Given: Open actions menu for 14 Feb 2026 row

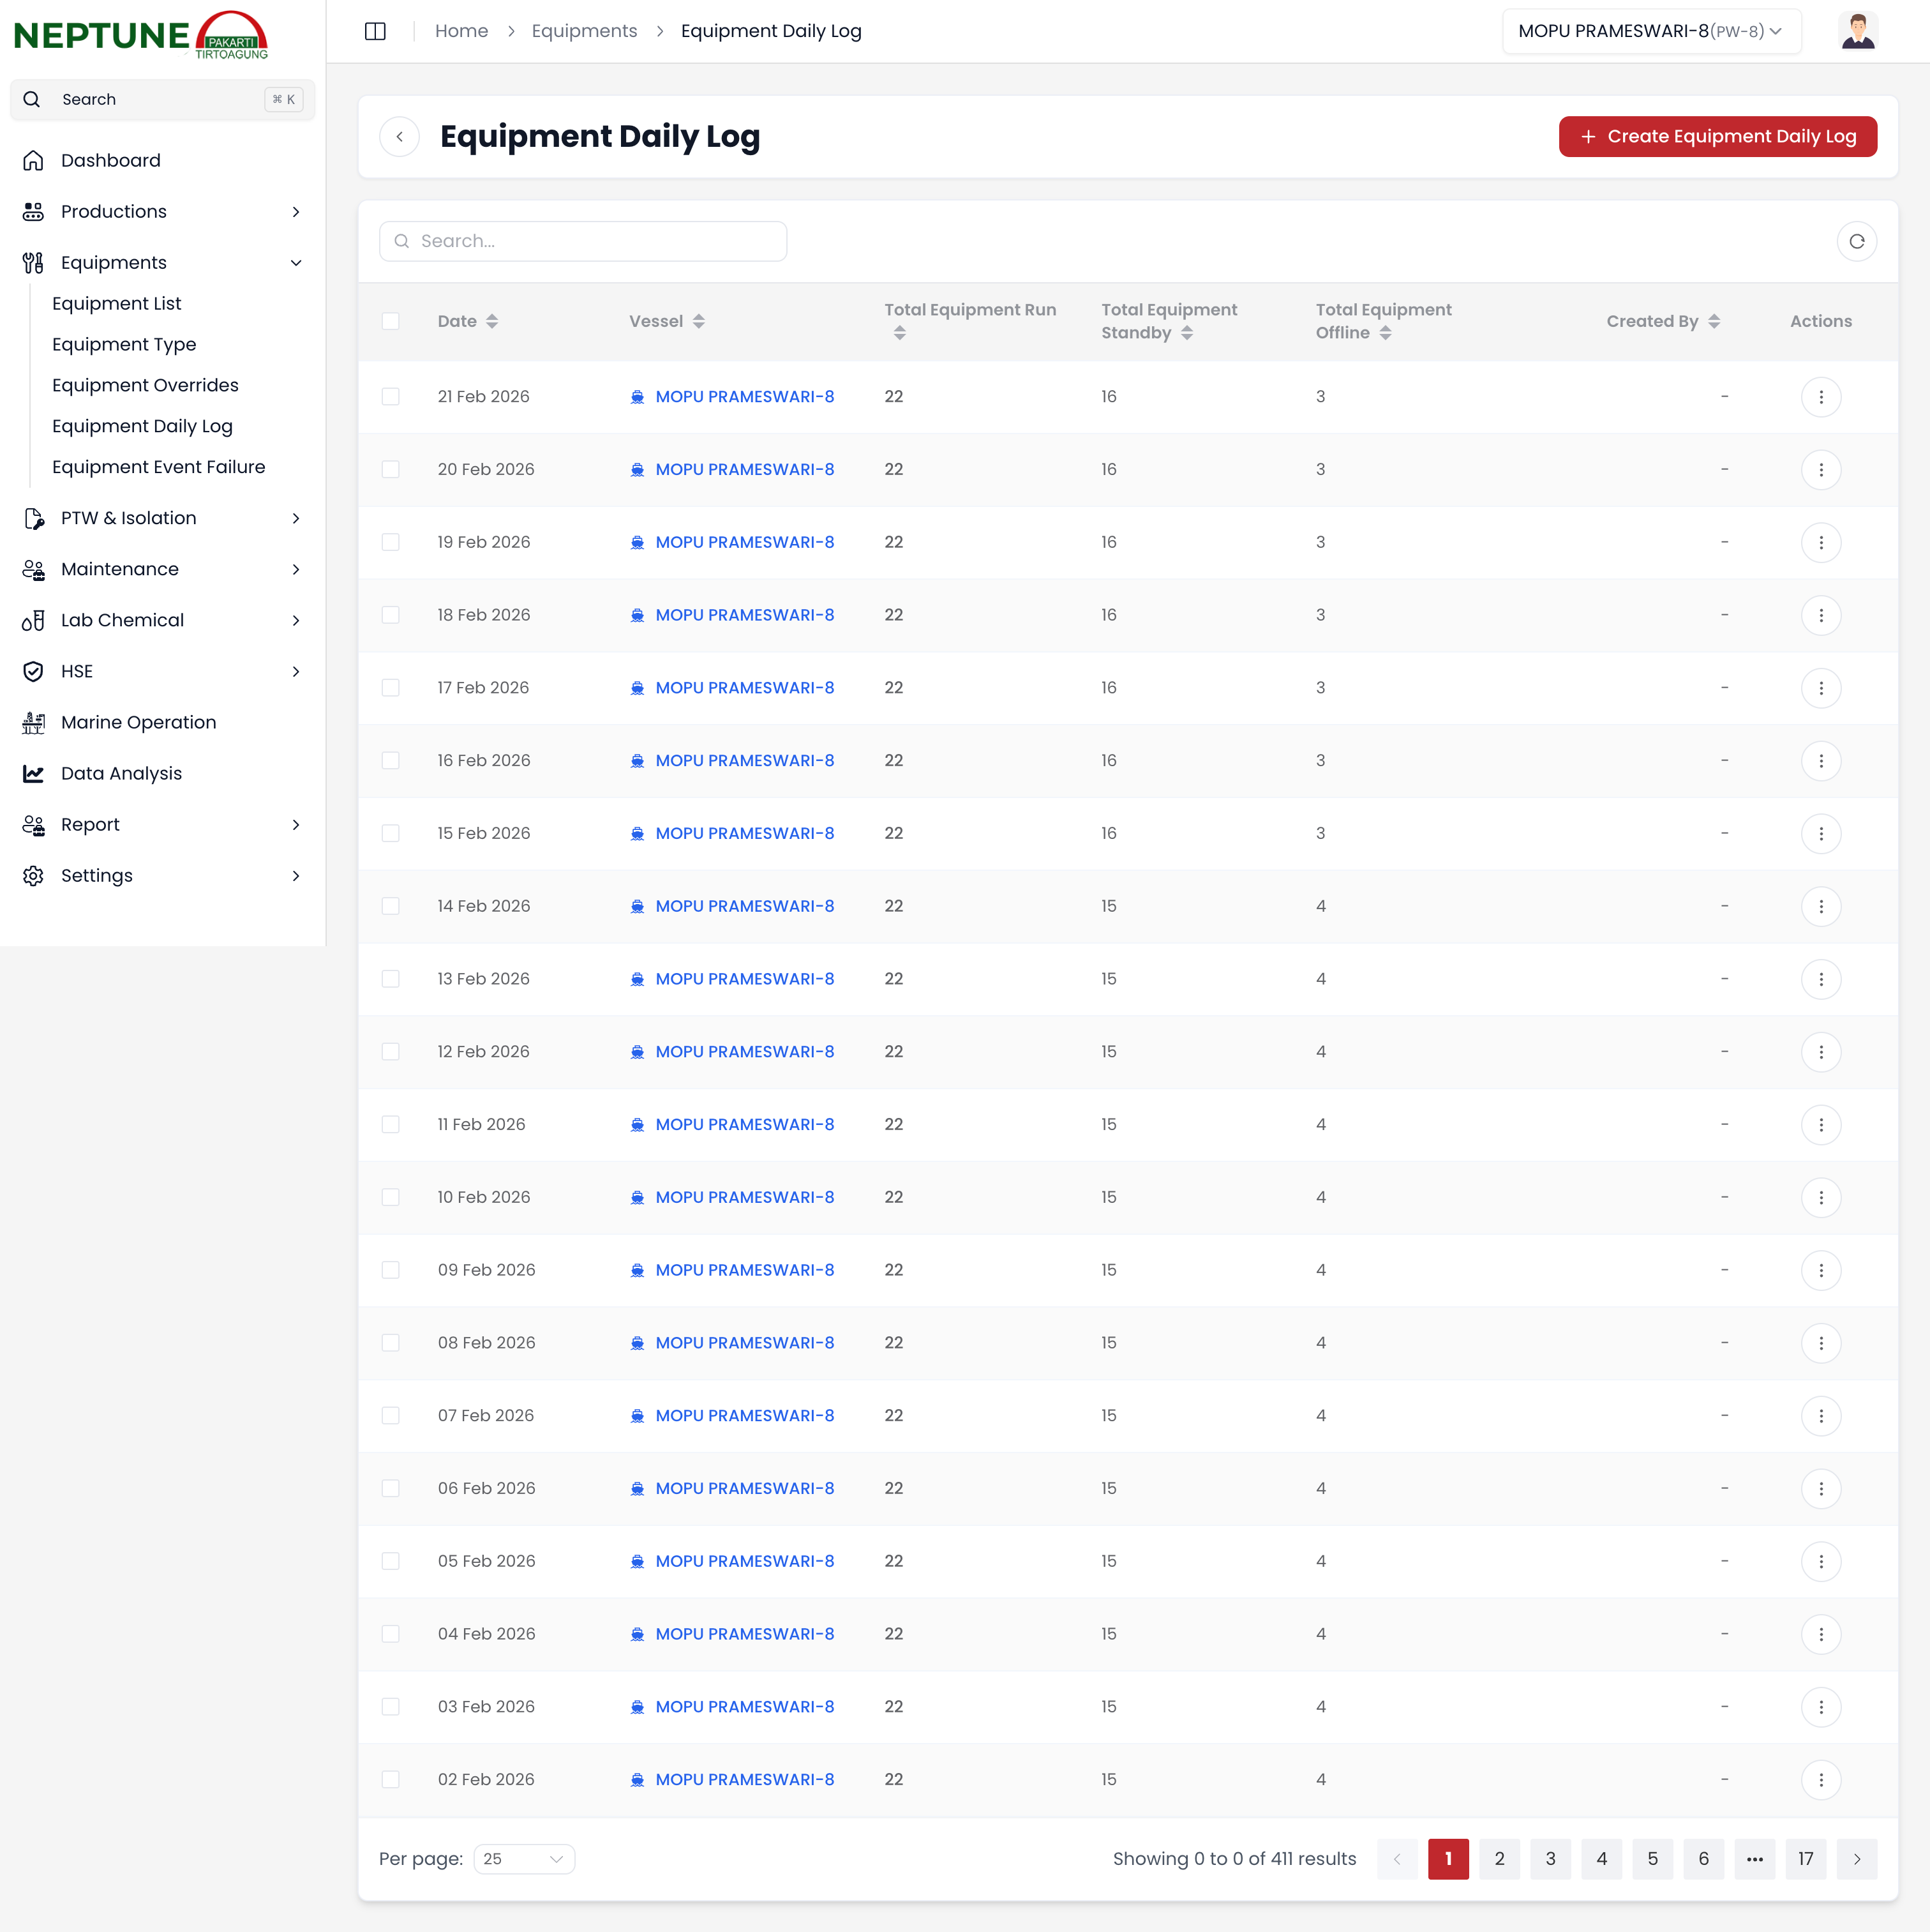Looking at the screenshot, I should (x=1820, y=906).
